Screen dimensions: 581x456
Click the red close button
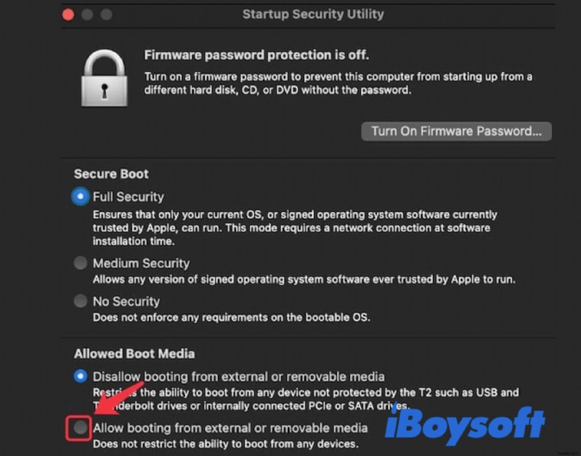pos(68,14)
